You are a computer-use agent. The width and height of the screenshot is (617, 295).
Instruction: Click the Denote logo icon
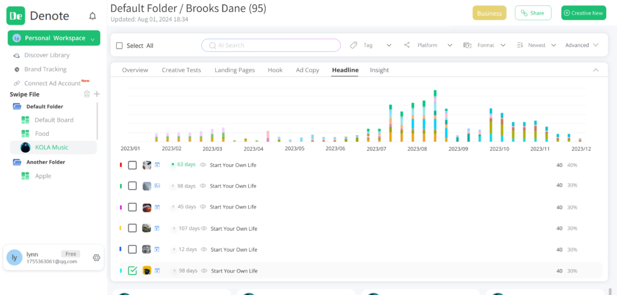click(16, 16)
